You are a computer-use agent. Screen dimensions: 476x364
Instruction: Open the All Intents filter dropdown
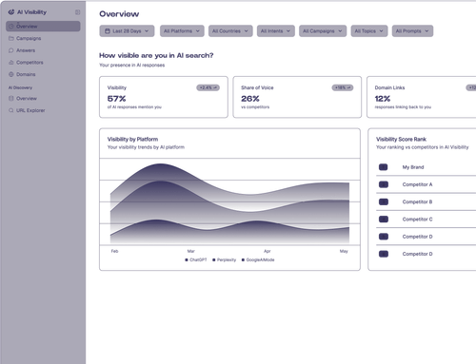tap(276, 31)
